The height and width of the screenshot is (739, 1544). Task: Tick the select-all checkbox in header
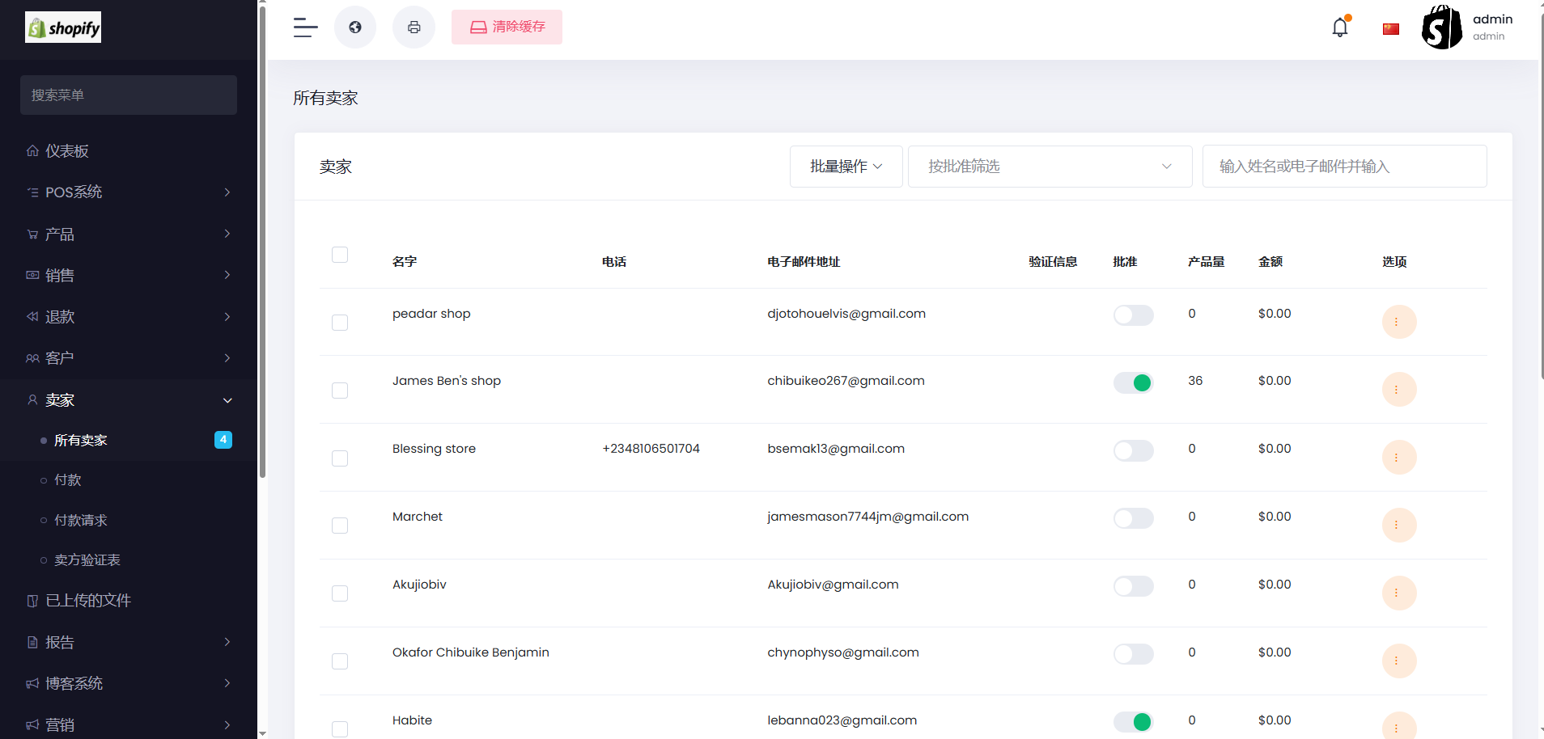340,255
